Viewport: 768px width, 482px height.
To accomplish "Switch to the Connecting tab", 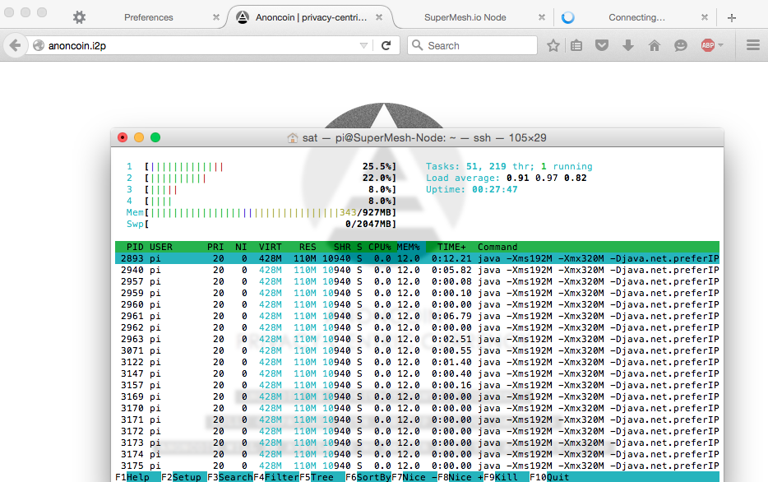I will coord(636,17).
